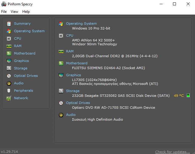Open the Graphics section heading in main panel
This screenshot has height=154, width=195.
coord(74,75)
